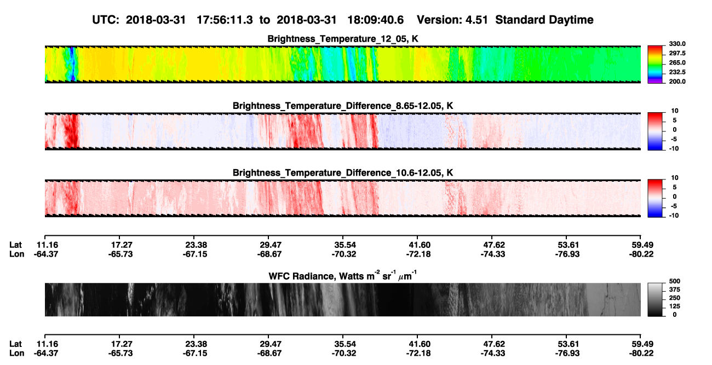Click longitude -64.37 on the axis under the WFC Radiance panel

coord(46,353)
